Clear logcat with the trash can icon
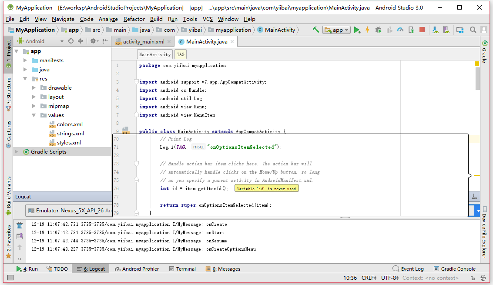 20,225
